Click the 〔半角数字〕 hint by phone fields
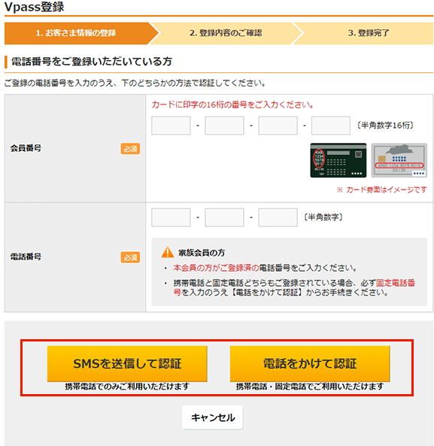 coord(323,217)
